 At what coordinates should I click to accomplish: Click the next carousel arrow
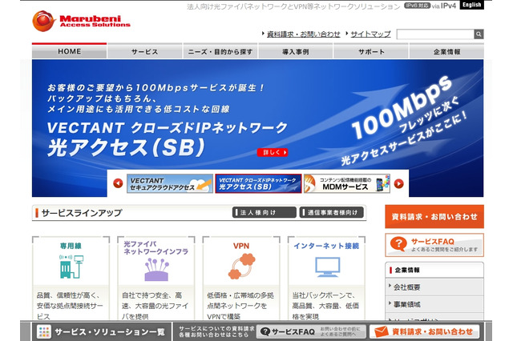[x=398, y=183]
